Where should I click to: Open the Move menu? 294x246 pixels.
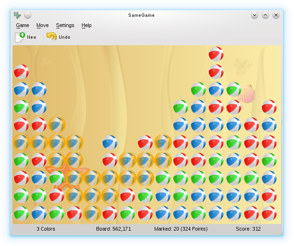coord(42,26)
